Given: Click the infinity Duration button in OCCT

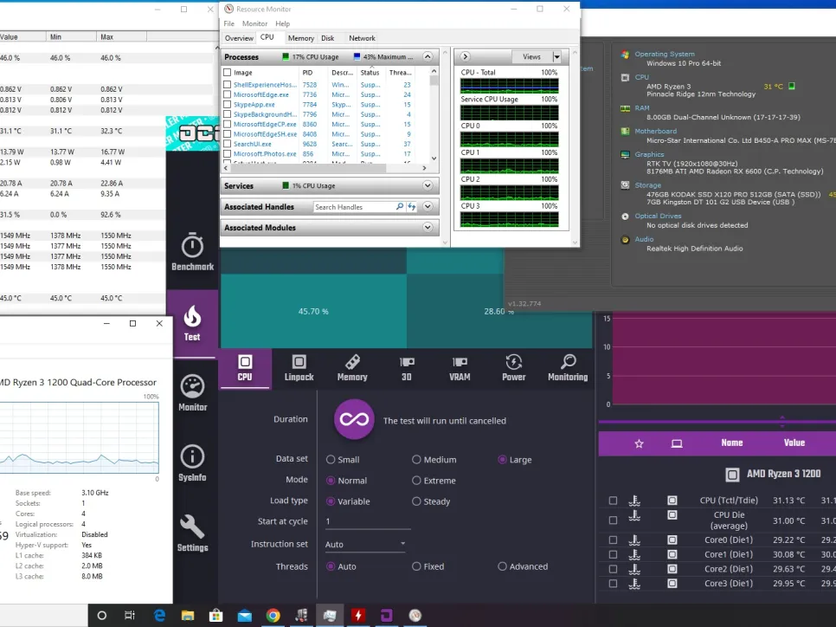Looking at the screenshot, I should (354, 419).
